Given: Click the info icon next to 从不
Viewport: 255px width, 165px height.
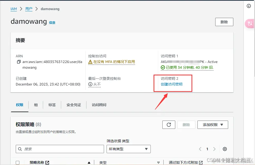Looking at the screenshot, I should pos(90,84).
